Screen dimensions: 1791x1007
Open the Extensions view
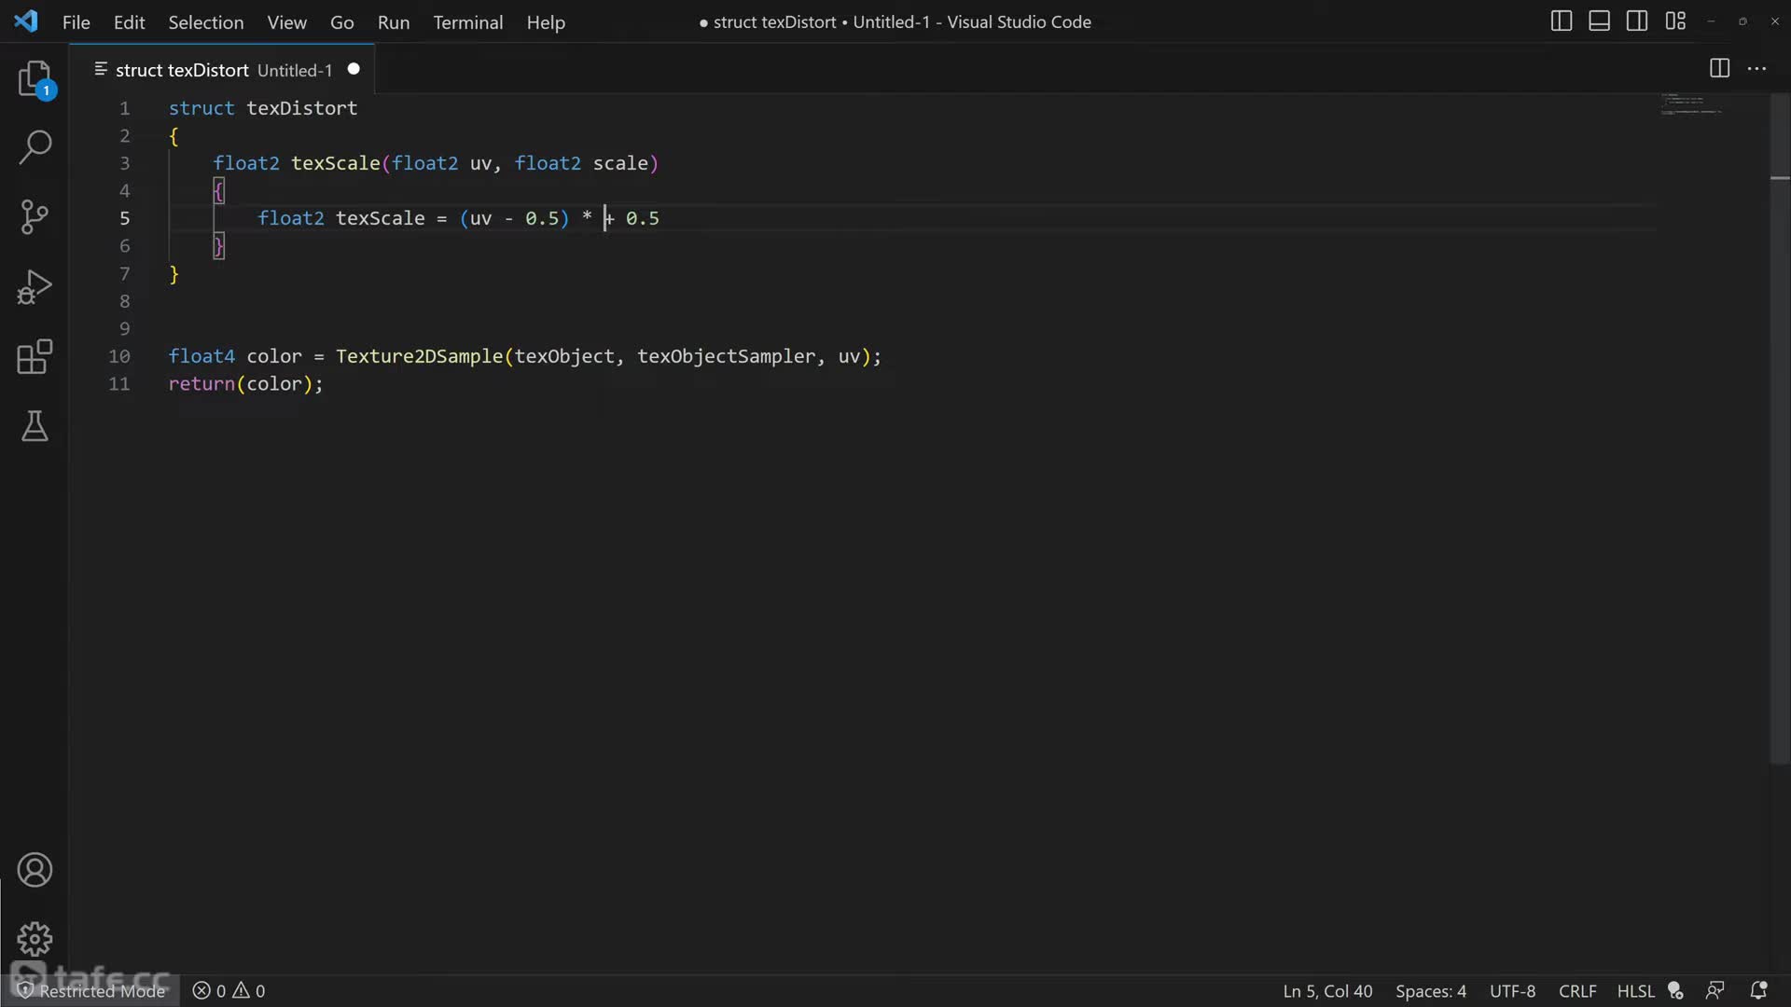35,357
